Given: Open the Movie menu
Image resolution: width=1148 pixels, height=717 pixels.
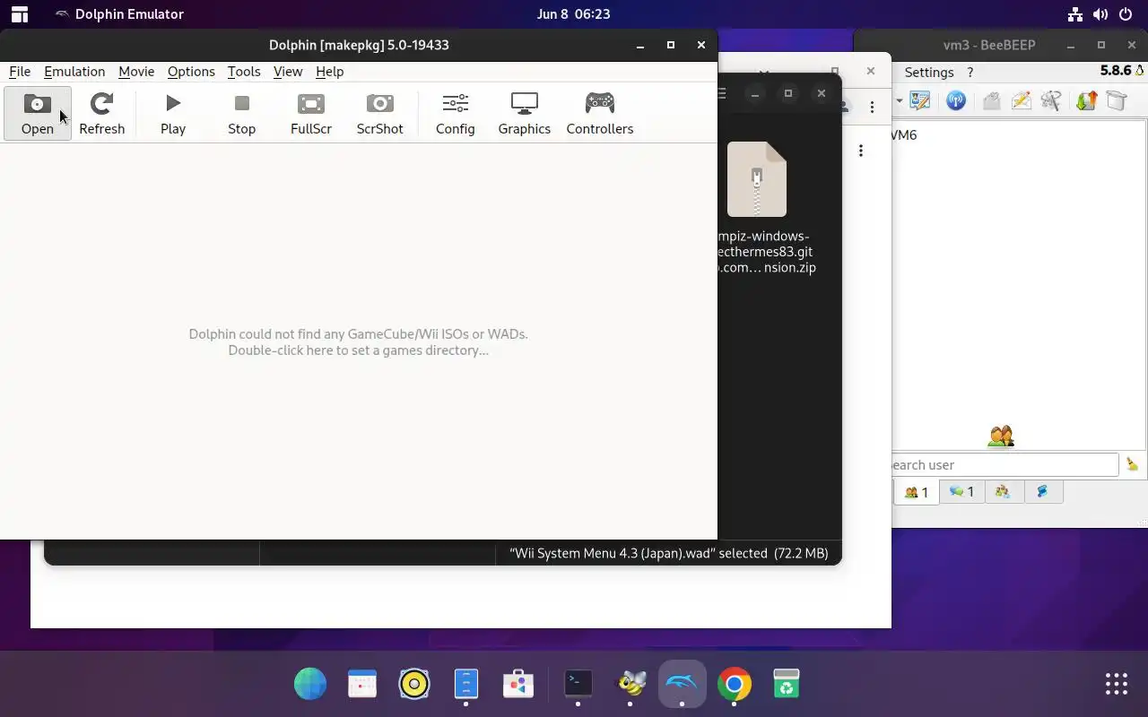Looking at the screenshot, I should point(136,72).
